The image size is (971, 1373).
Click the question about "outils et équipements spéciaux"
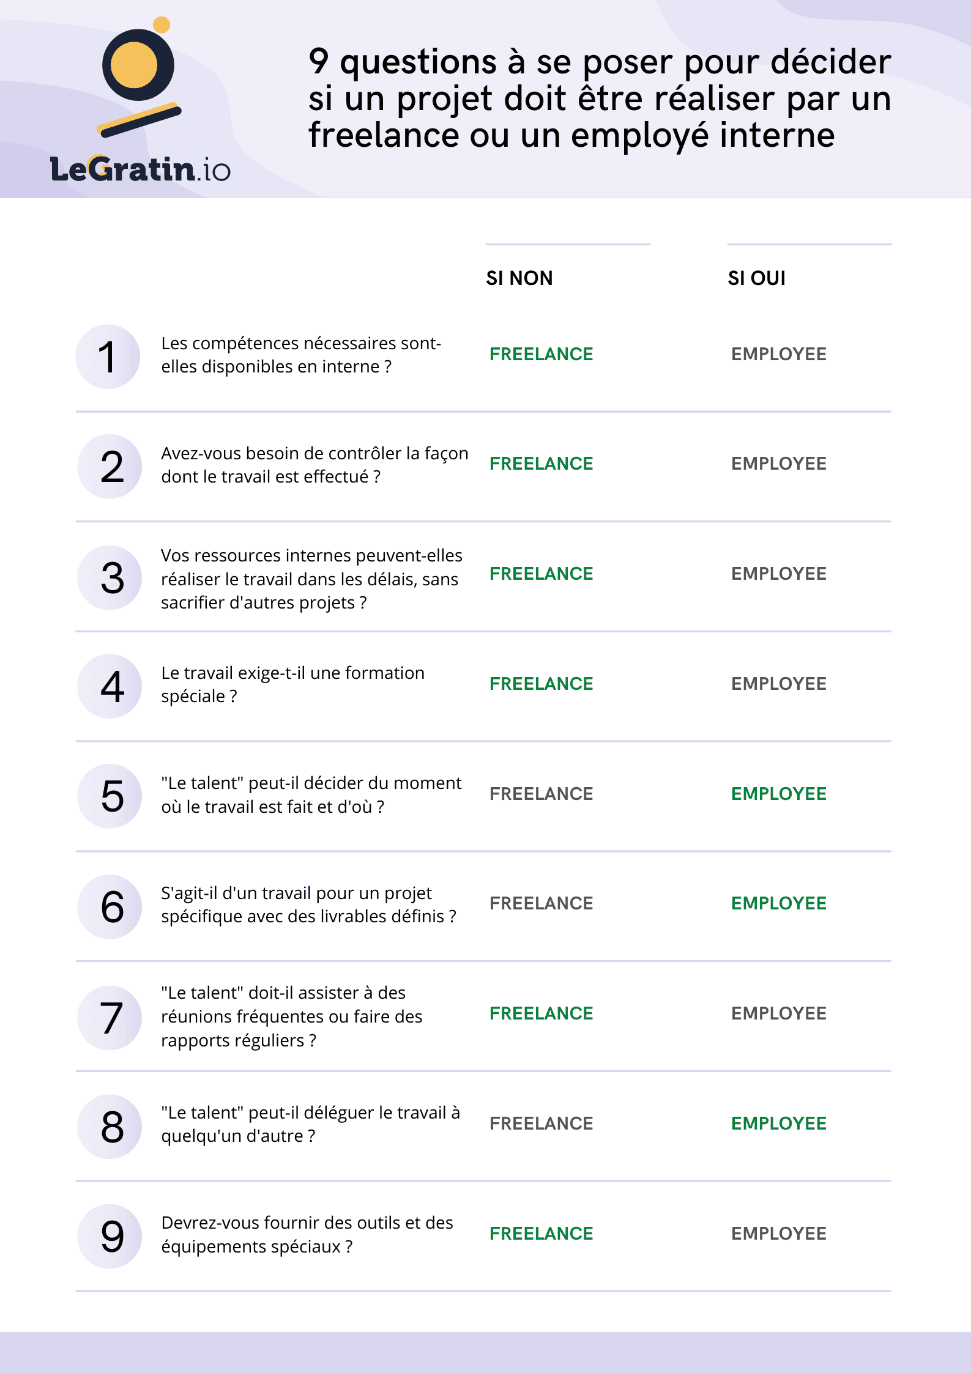click(x=307, y=1234)
